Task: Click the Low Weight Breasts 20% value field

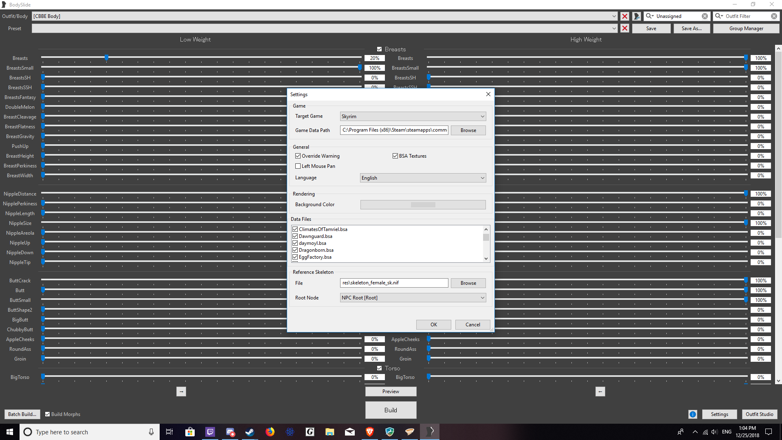Action: tap(375, 58)
